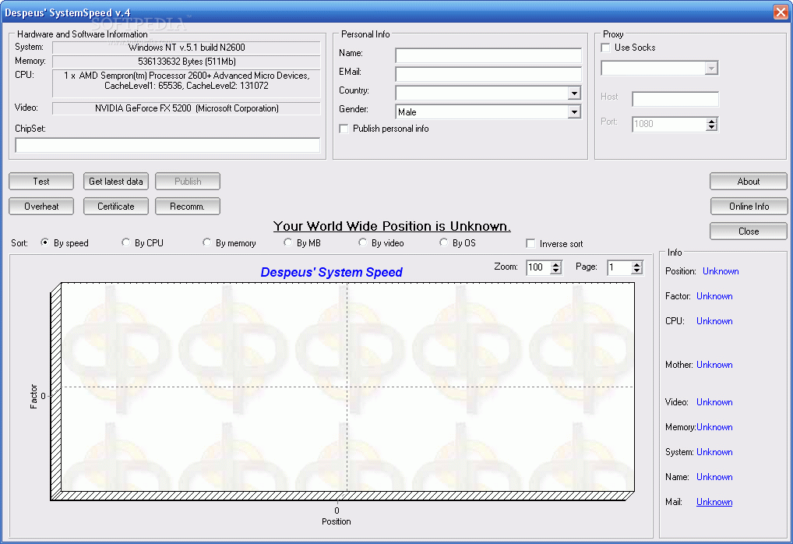Select sort By OS radio button
793x544 pixels.
pos(443,242)
